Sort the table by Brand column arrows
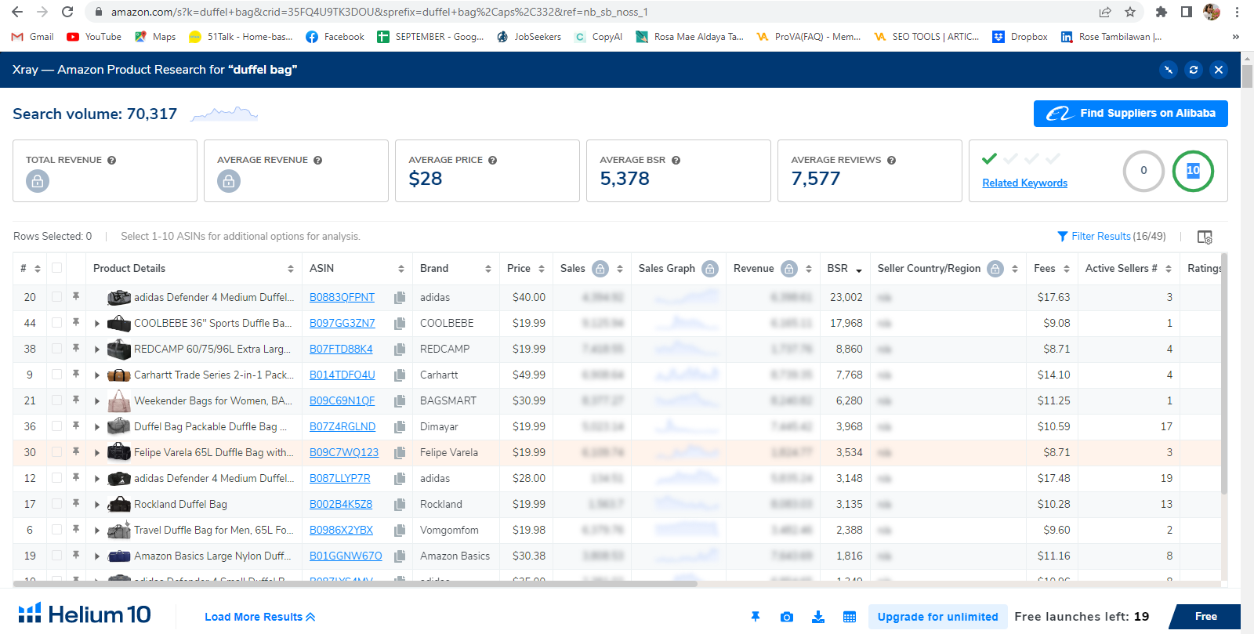Image resolution: width=1254 pixels, height=634 pixels. click(488, 269)
